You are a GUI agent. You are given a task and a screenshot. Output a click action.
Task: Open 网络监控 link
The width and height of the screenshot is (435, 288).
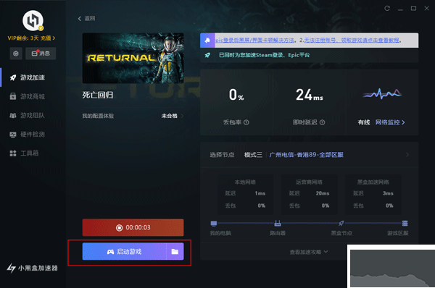[390, 122]
